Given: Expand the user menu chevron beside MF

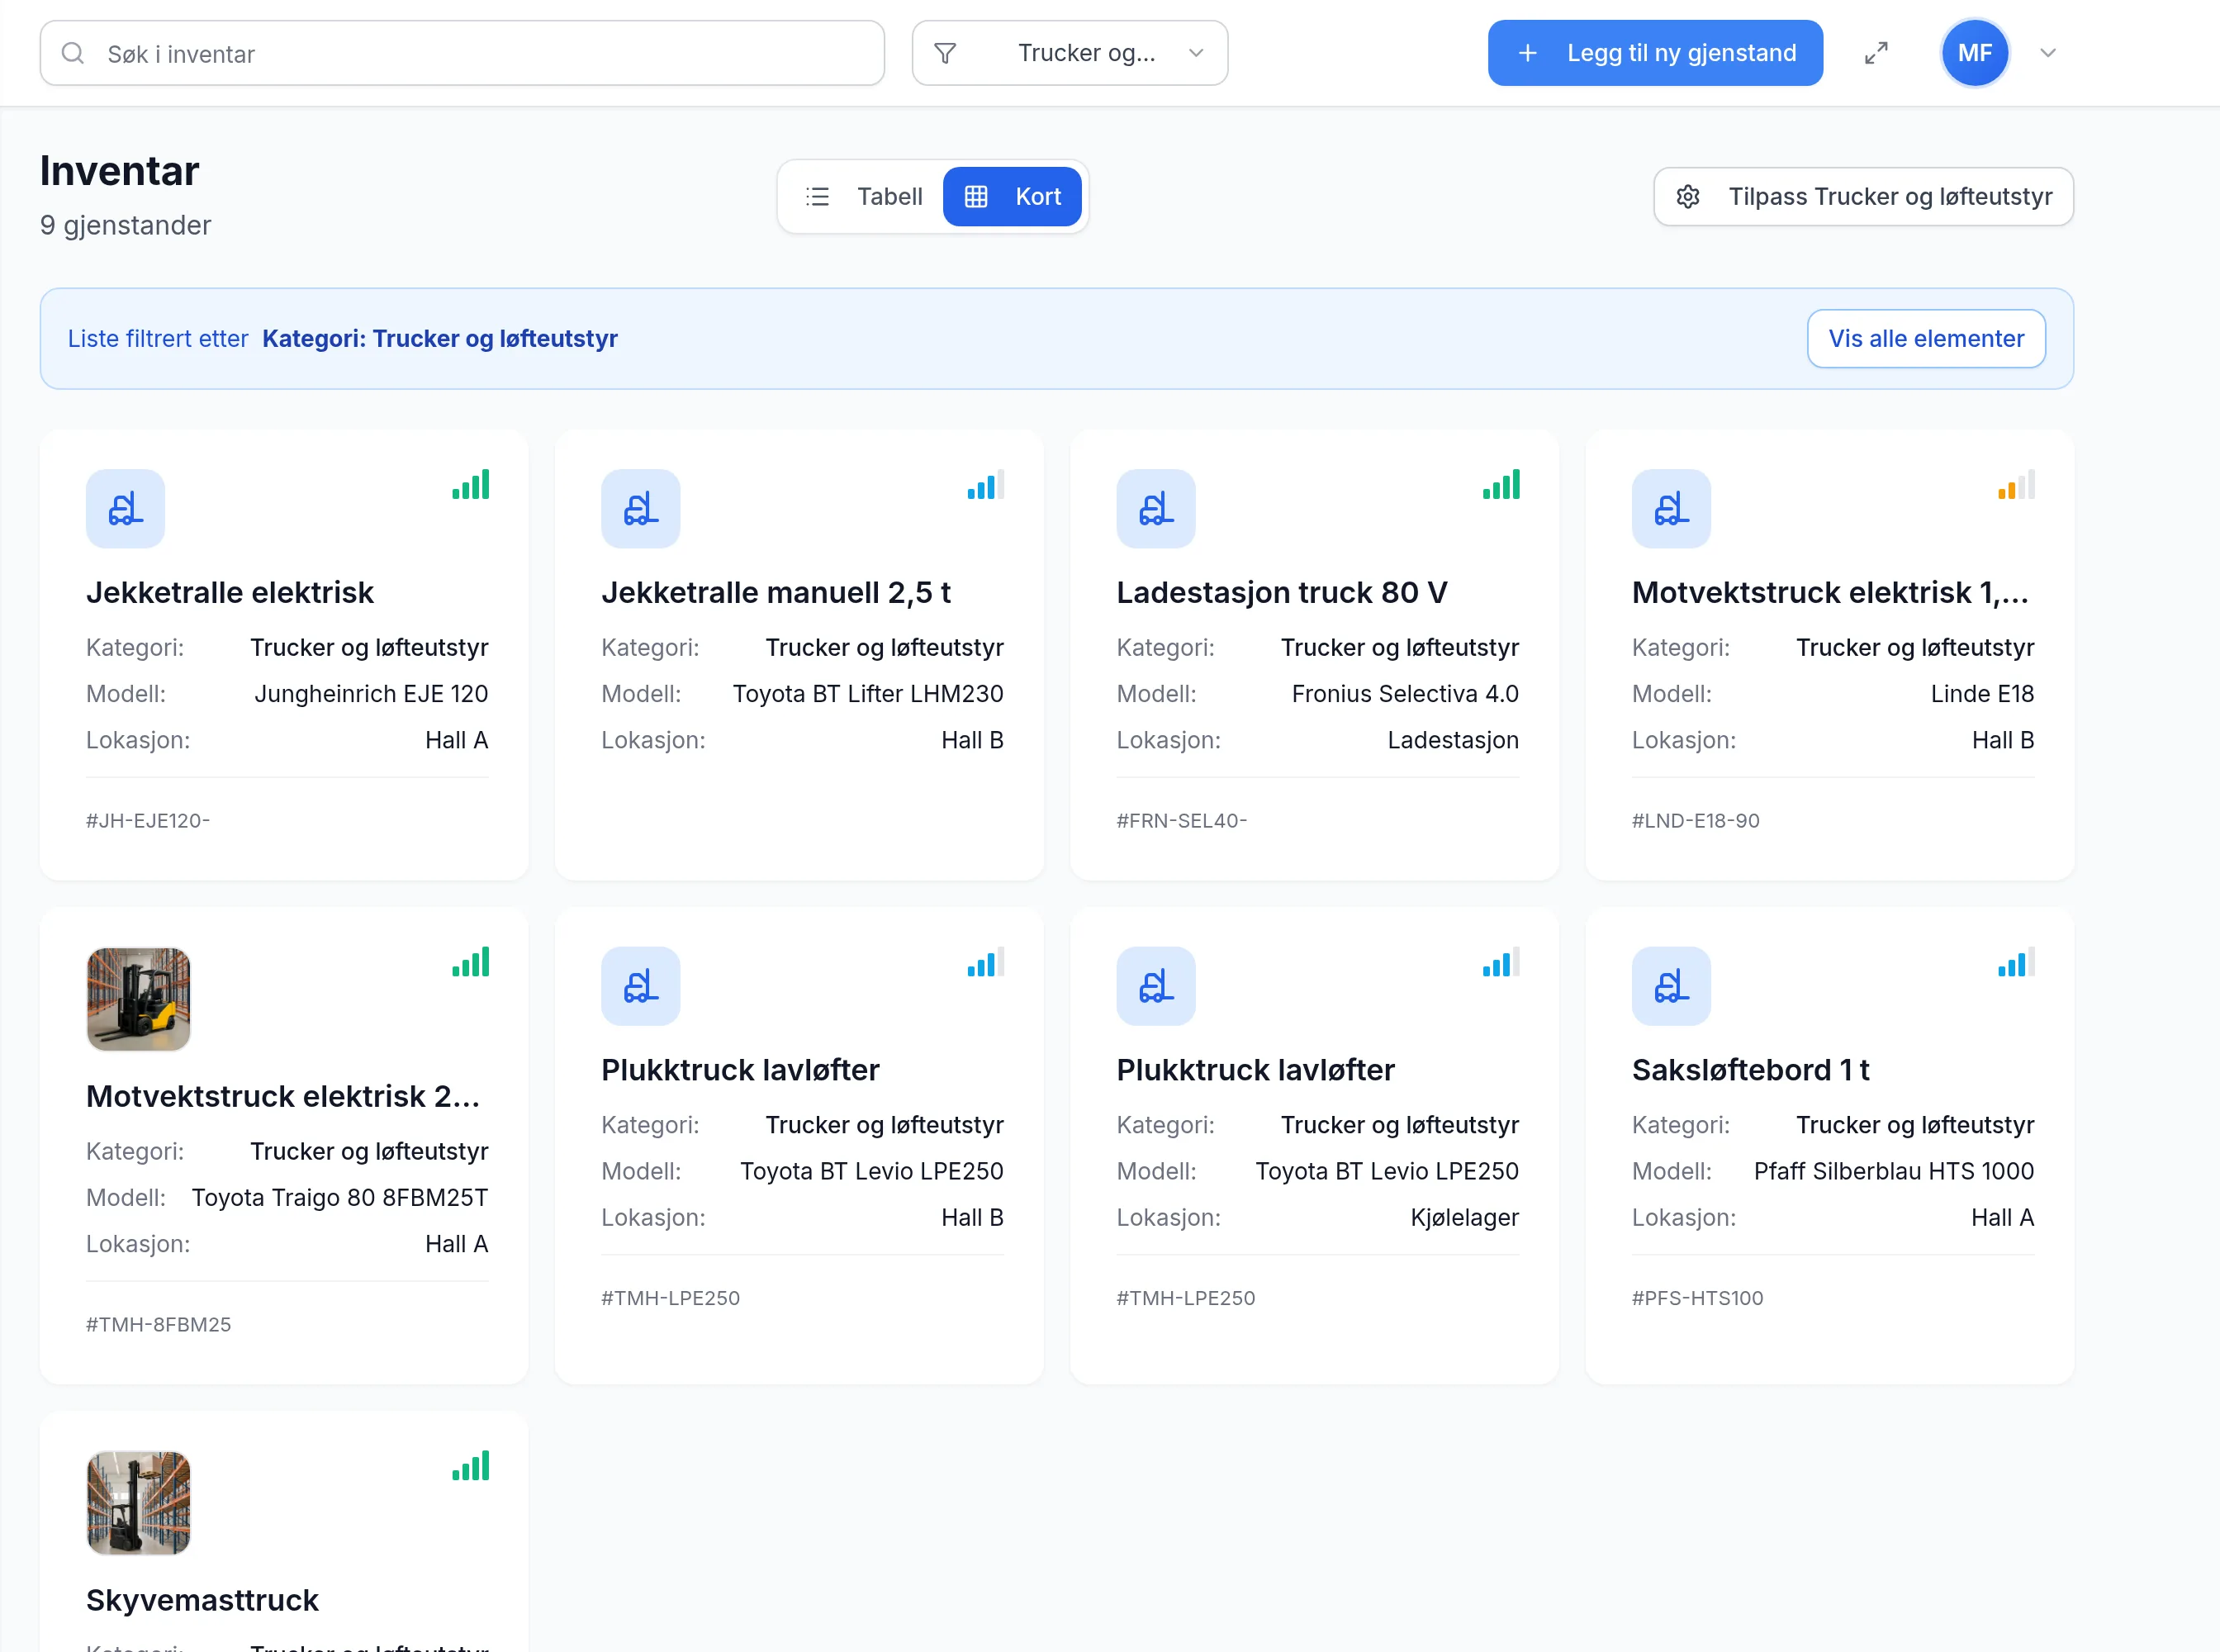Looking at the screenshot, I should click(2048, 53).
